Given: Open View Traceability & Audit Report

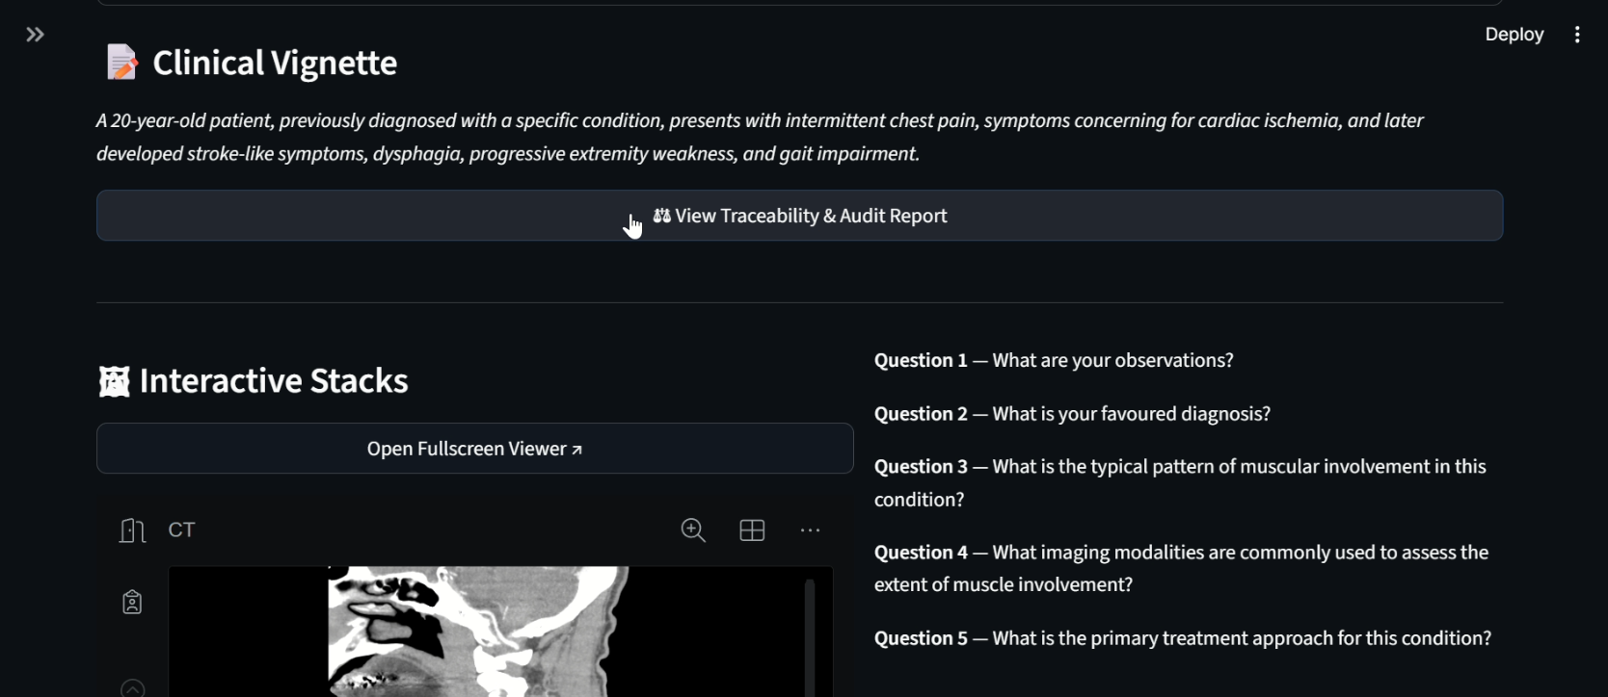Looking at the screenshot, I should click(799, 216).
